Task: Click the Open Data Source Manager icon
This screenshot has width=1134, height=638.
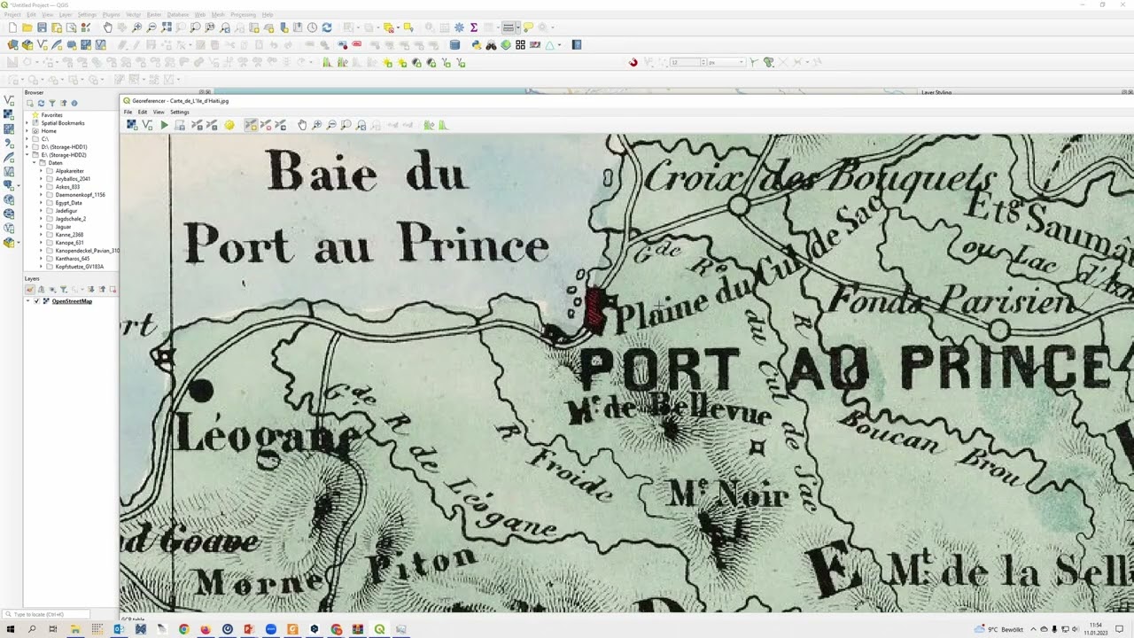Action: (12, 45)
